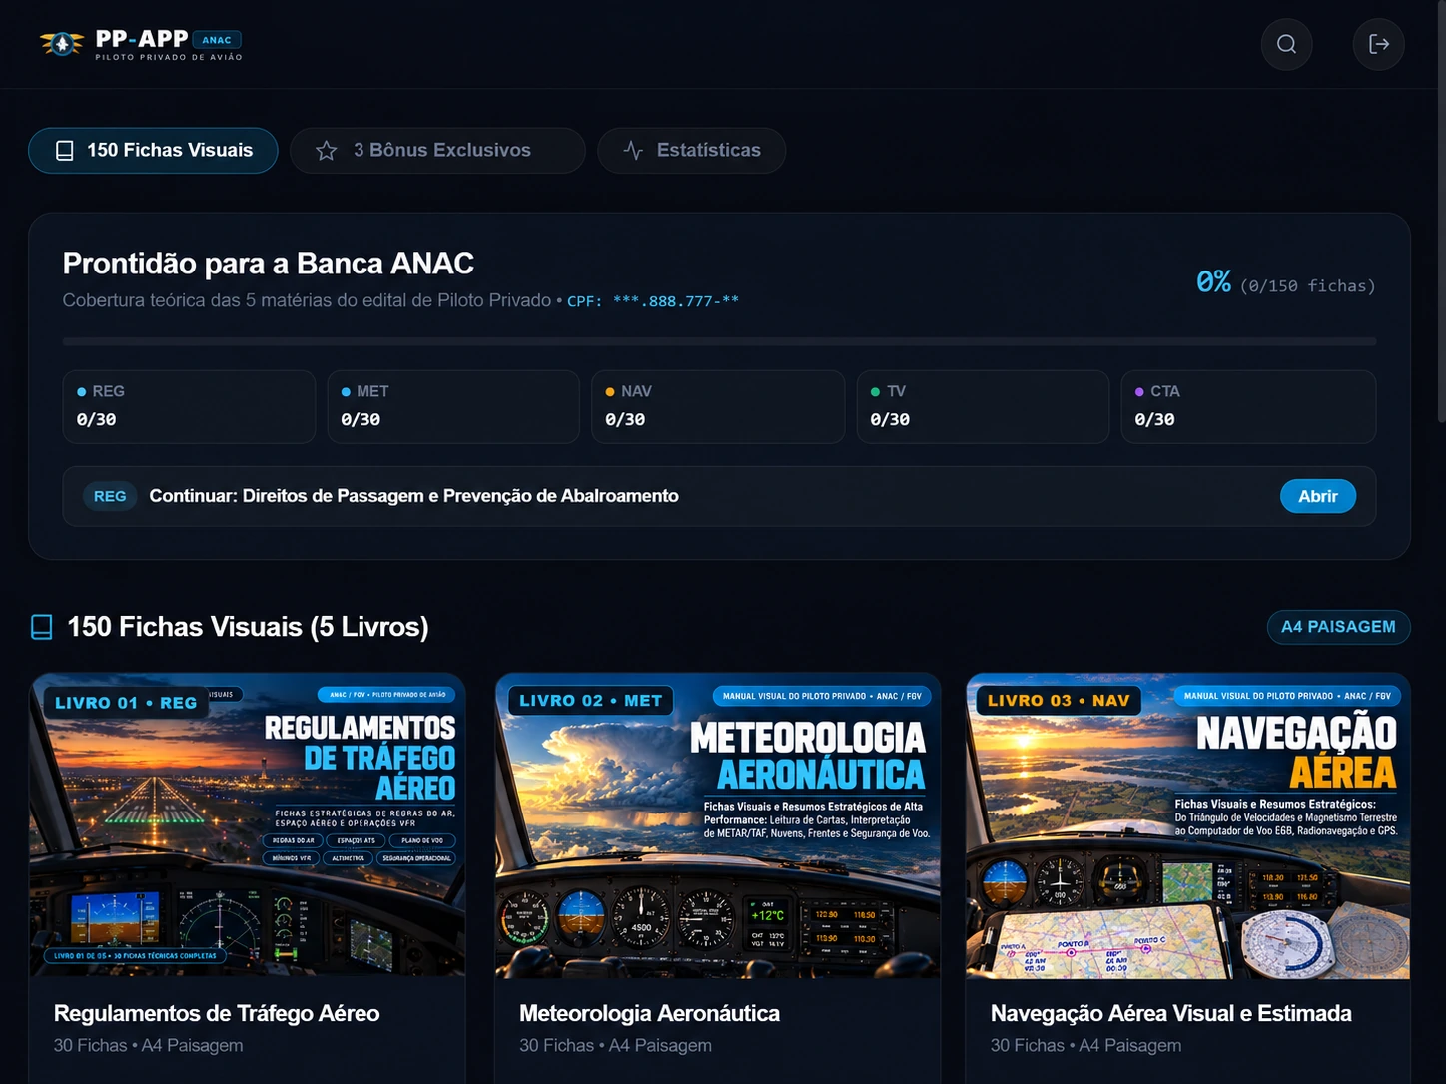1446x1084 pixels.
Task: Click the A4 PAISAGEM badge
Action: pyautogui.click(x=1338, y=627)
